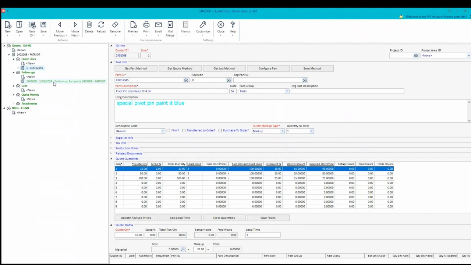Toggle the Purchase To Order checkbox

220,131
